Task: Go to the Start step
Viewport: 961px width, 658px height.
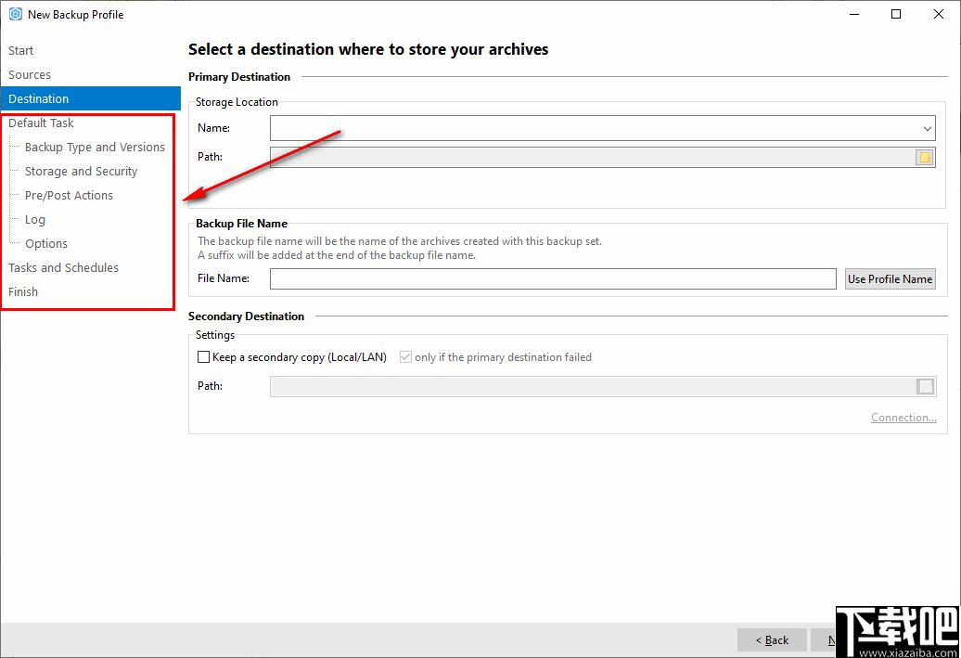Action: [20, 50]
